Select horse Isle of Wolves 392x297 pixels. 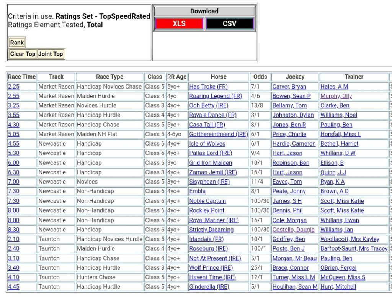pyautogui.click(x=207, y=144)
